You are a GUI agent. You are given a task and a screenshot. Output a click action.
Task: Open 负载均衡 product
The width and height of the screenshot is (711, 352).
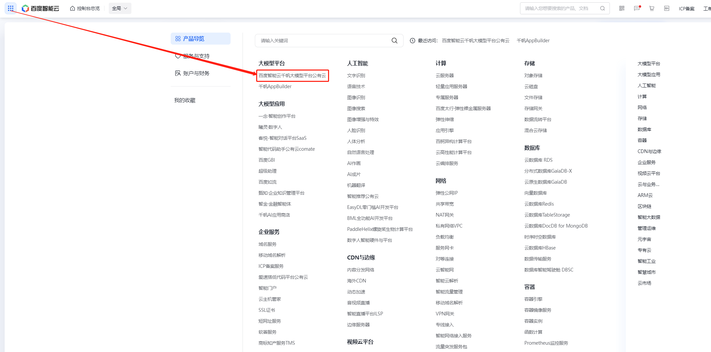coord(445,237)
